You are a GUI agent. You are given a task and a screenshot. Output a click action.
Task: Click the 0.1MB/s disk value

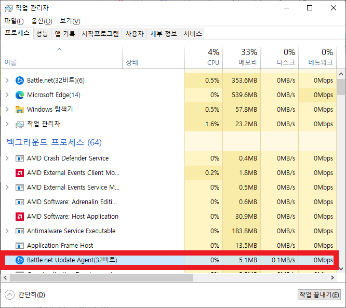click(x=283, y=260)
